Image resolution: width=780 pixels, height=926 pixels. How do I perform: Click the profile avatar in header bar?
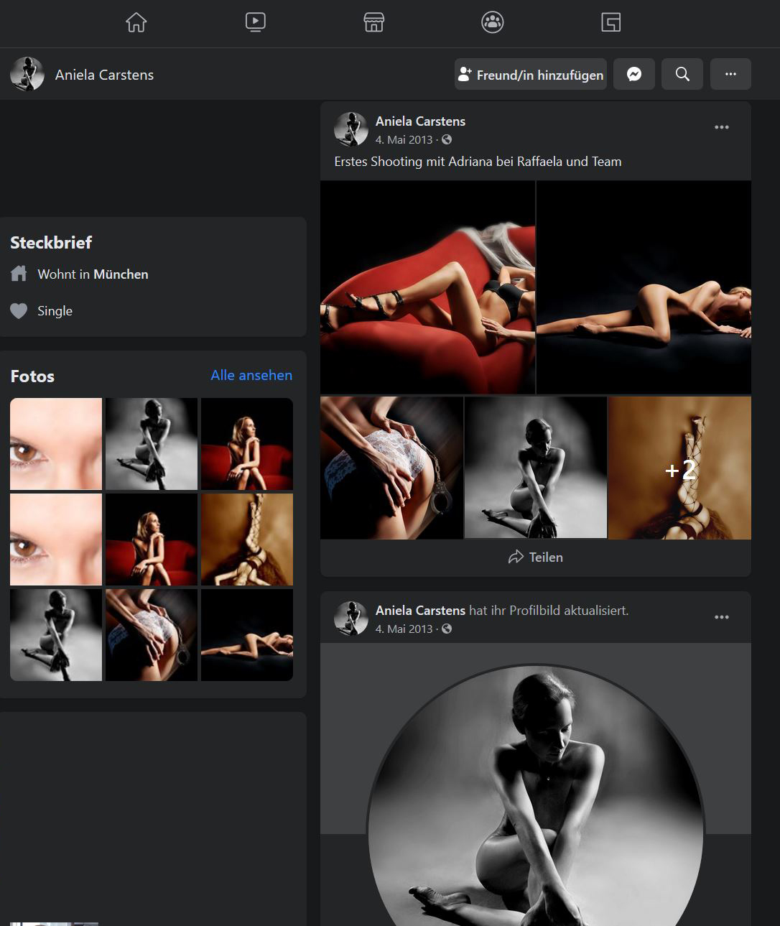tap(27, 74)
